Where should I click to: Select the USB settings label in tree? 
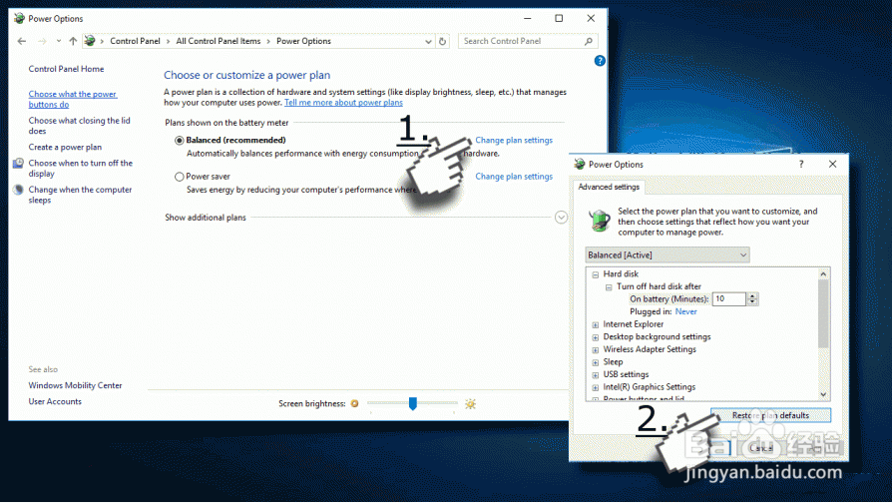click(x=626, y=374)
